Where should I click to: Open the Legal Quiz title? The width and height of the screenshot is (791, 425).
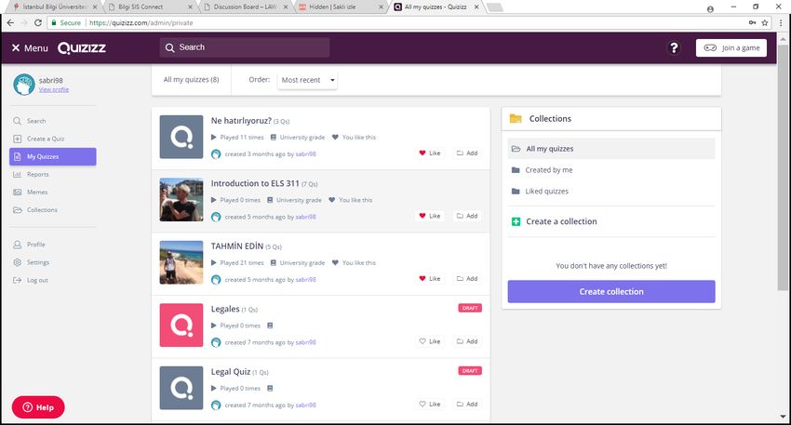pyautogui.click(x=231, y=372)
